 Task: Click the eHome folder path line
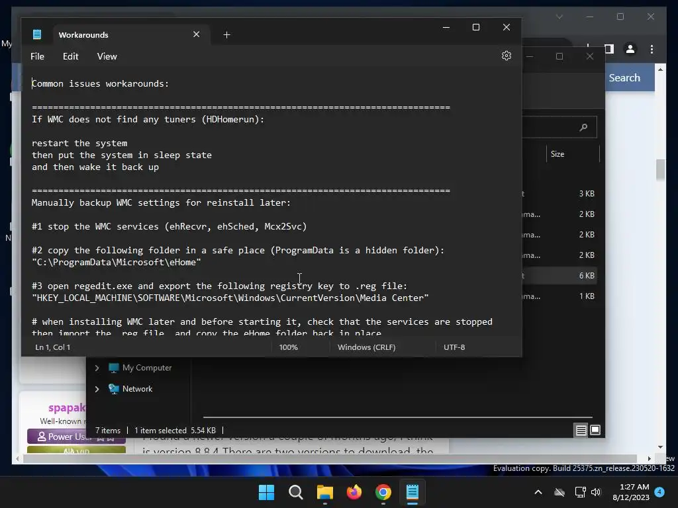(117, 263)
